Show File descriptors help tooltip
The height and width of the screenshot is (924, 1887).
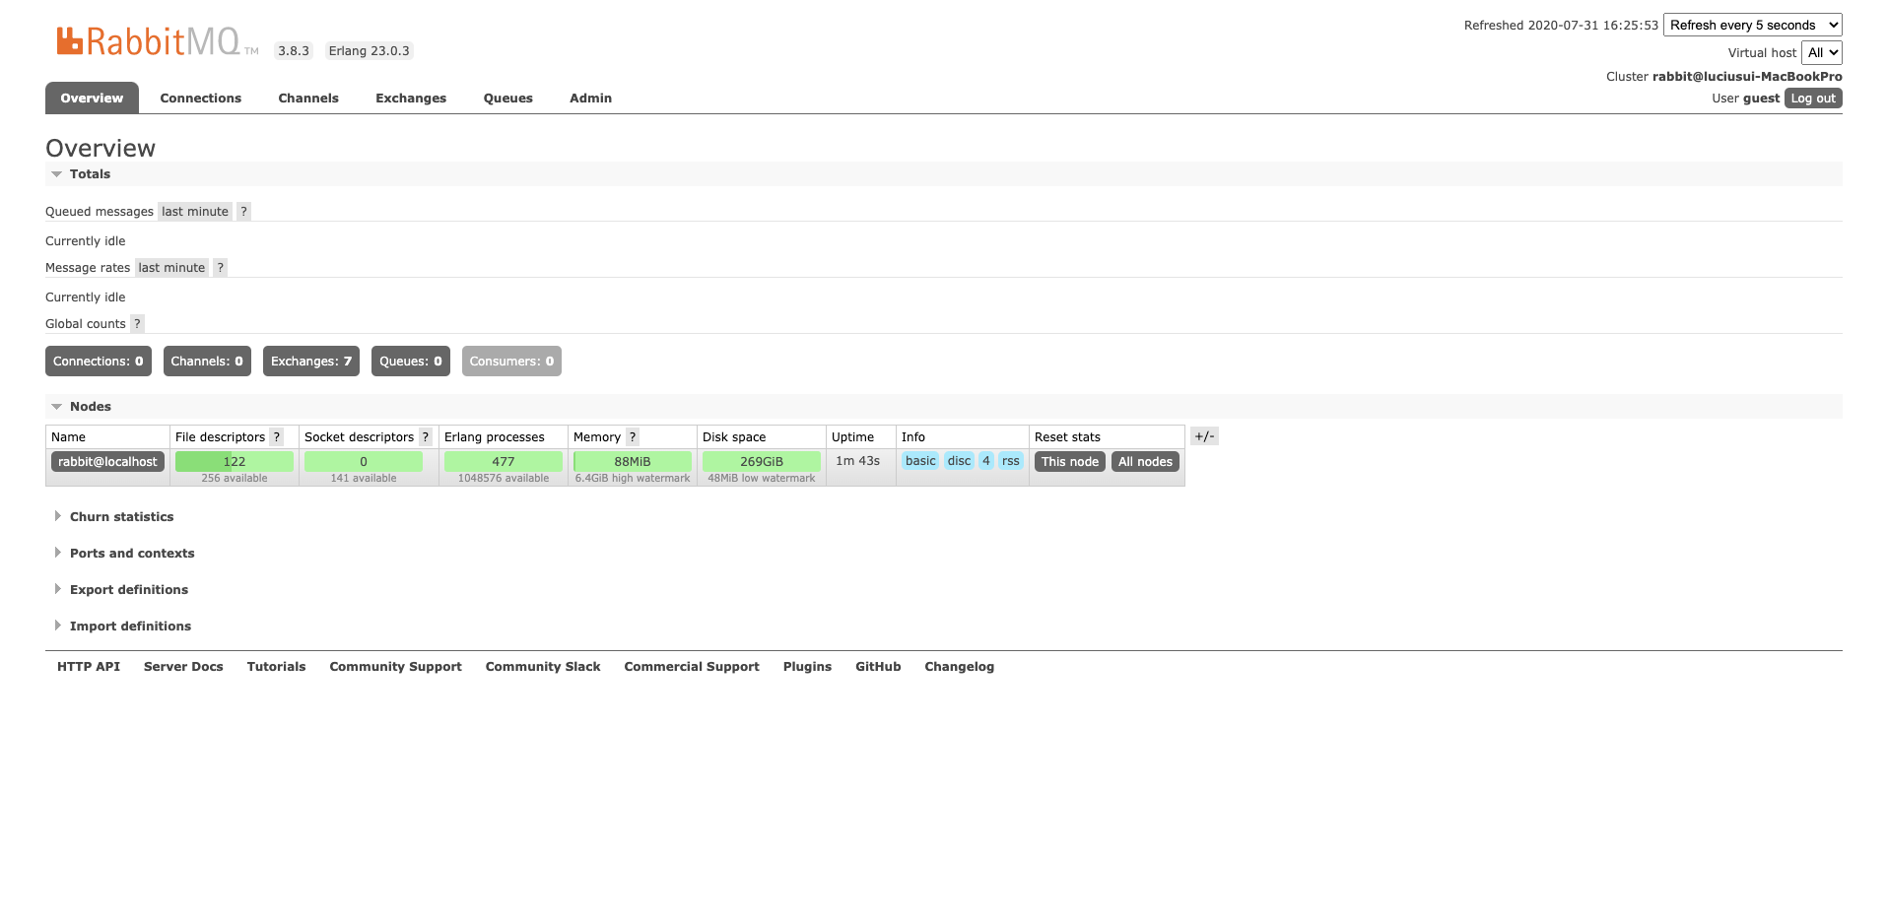[x=277, y=437]
